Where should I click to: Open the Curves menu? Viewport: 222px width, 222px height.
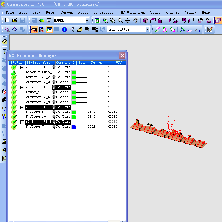[x=67, y=12]
